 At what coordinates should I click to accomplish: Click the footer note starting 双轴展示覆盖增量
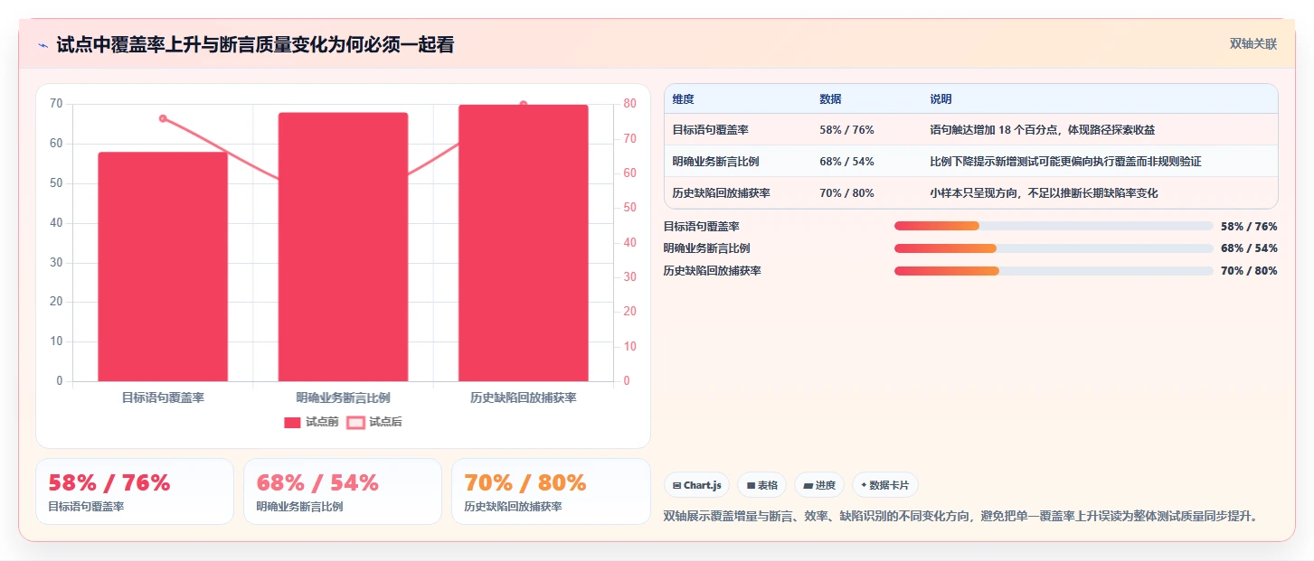click(960, 516)
